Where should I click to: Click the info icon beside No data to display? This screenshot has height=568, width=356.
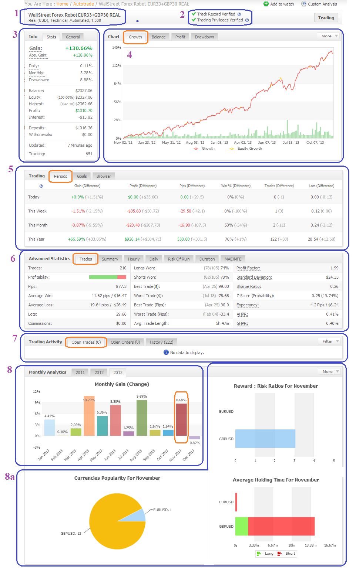click(166, 352)
